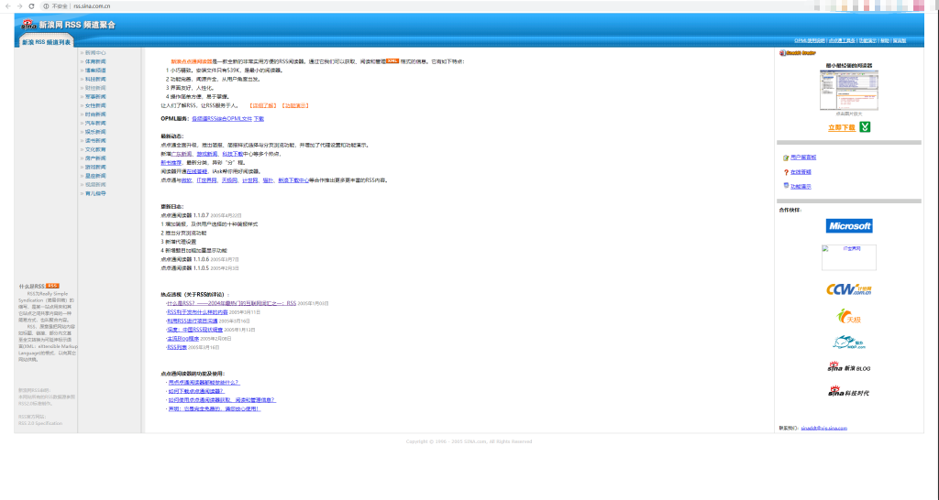This screenshot has height=500, width=939.
Task: Click the green download arrow icon
Action: pos(865,126)
